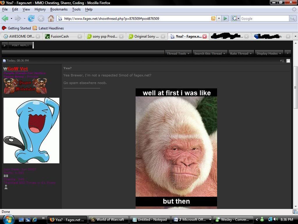Open the Help menu
This screenshot has width=298, height=224.
pyautogui.click(x=89, y=9)
